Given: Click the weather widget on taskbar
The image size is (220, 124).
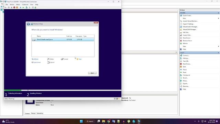Looking at the screenshot, I should 8,121.
